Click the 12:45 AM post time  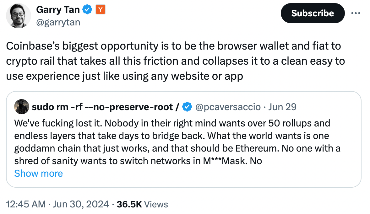click(26, 204)
